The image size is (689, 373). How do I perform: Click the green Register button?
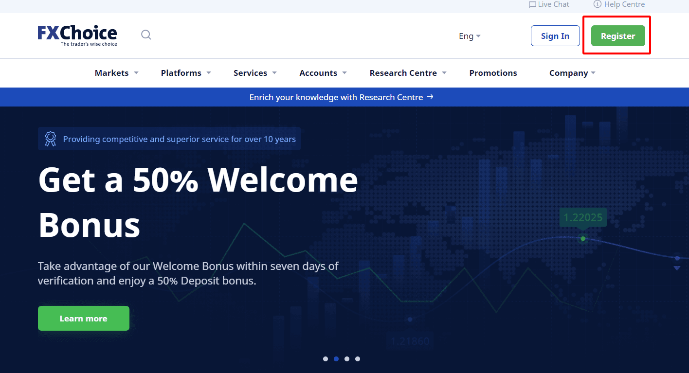(618, 36)
